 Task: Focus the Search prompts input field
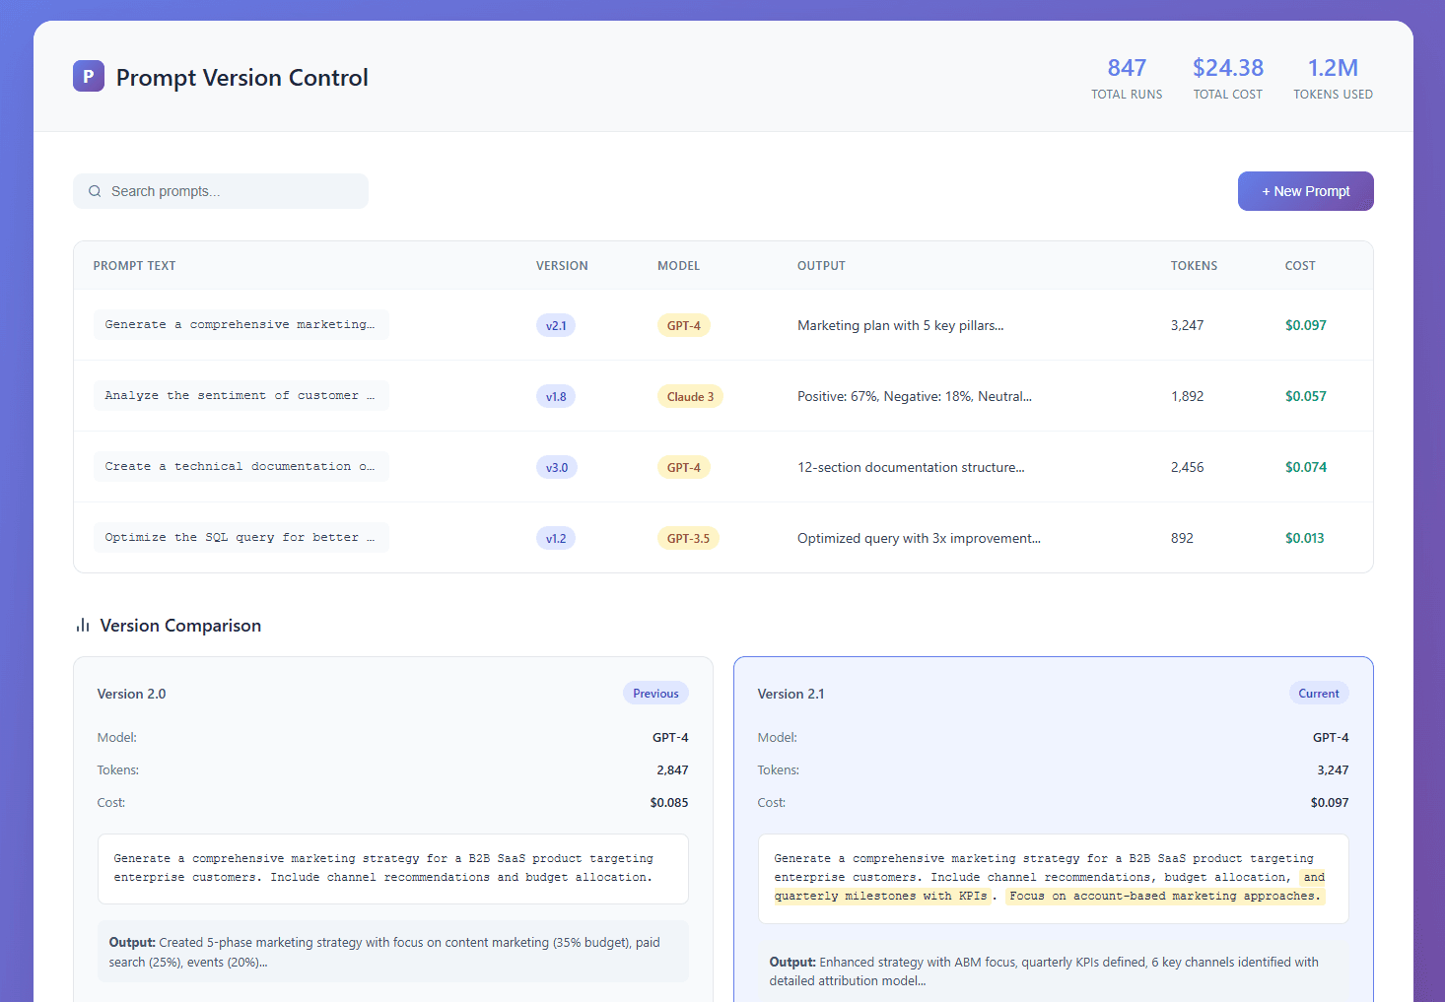point(232,191)
